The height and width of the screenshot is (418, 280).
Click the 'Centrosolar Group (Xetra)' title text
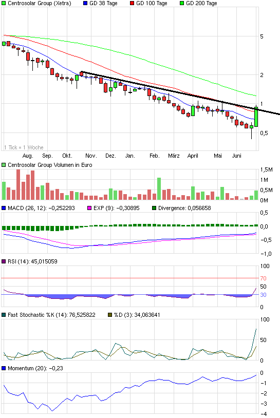point(40,4)
